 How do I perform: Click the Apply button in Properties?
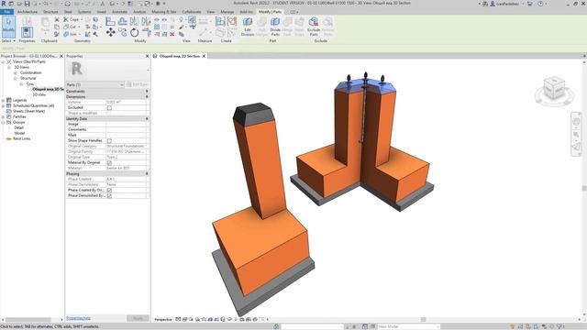[138, 318]
